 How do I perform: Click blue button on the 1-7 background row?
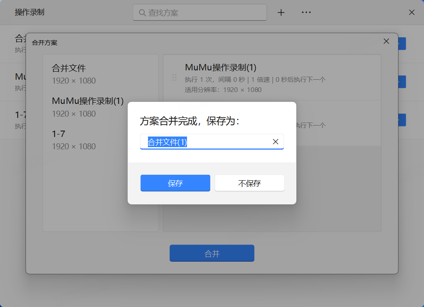(x=402, y=120)
